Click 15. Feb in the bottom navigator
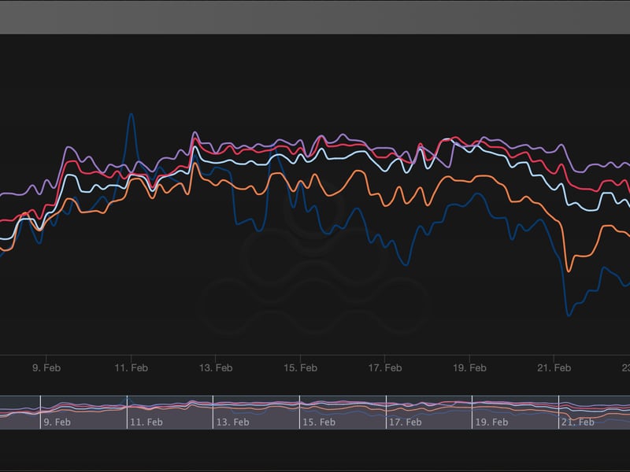 coord(319,422)
